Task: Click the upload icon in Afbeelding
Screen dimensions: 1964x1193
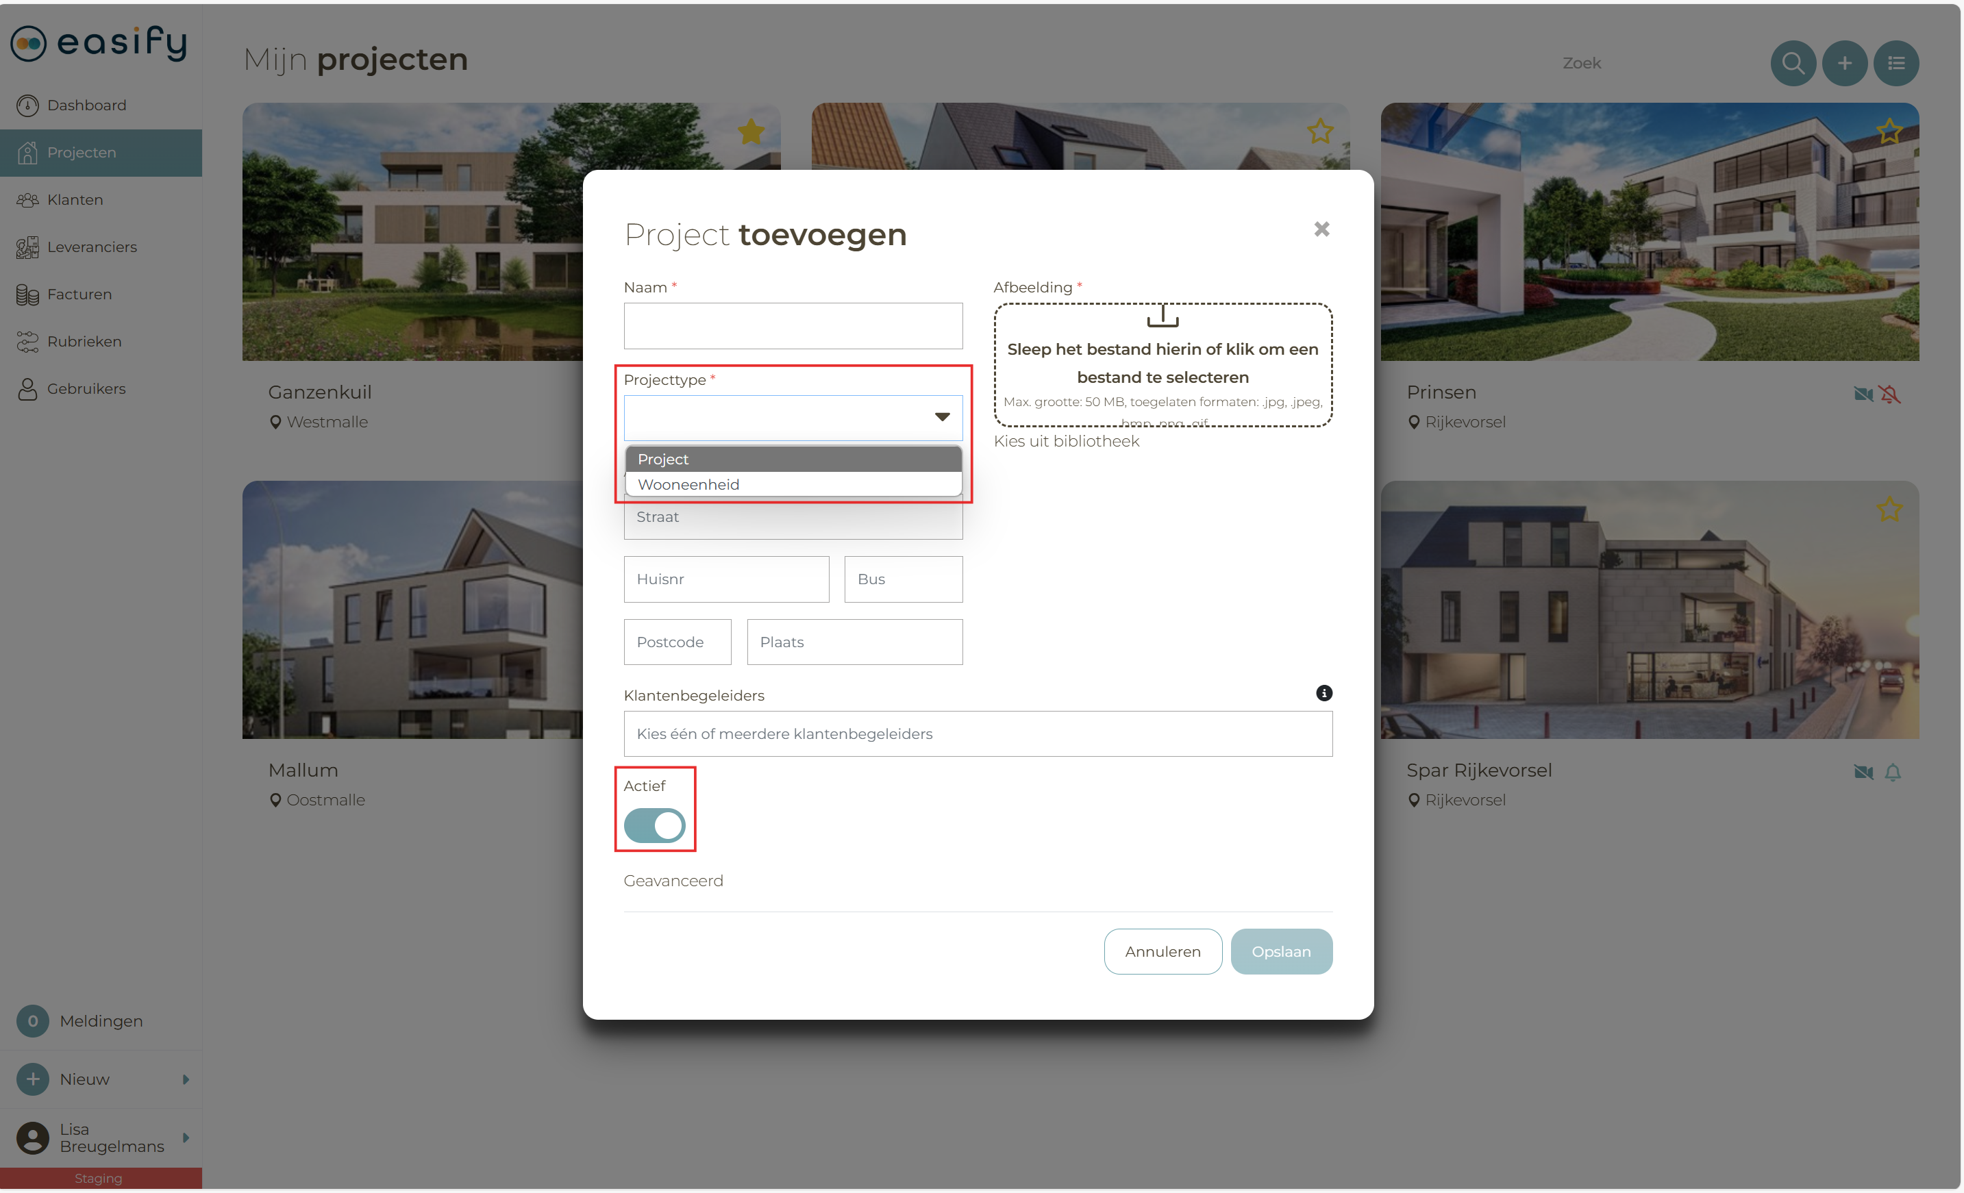Action: tap(1163, 316)
